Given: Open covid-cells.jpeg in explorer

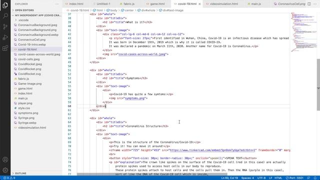Looking at the screenshot, I should pyautogui.click(x=36, y=59).
